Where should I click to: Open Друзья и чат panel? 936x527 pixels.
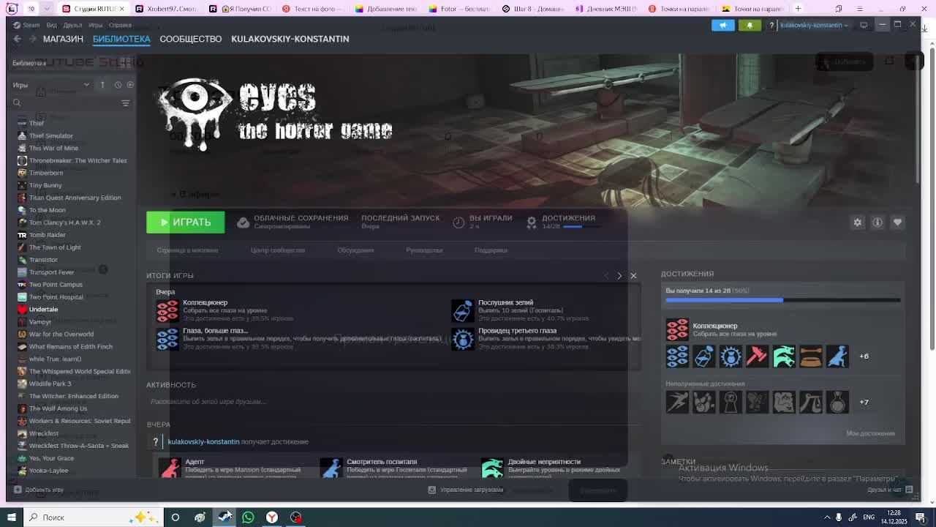tap(889, 490)
